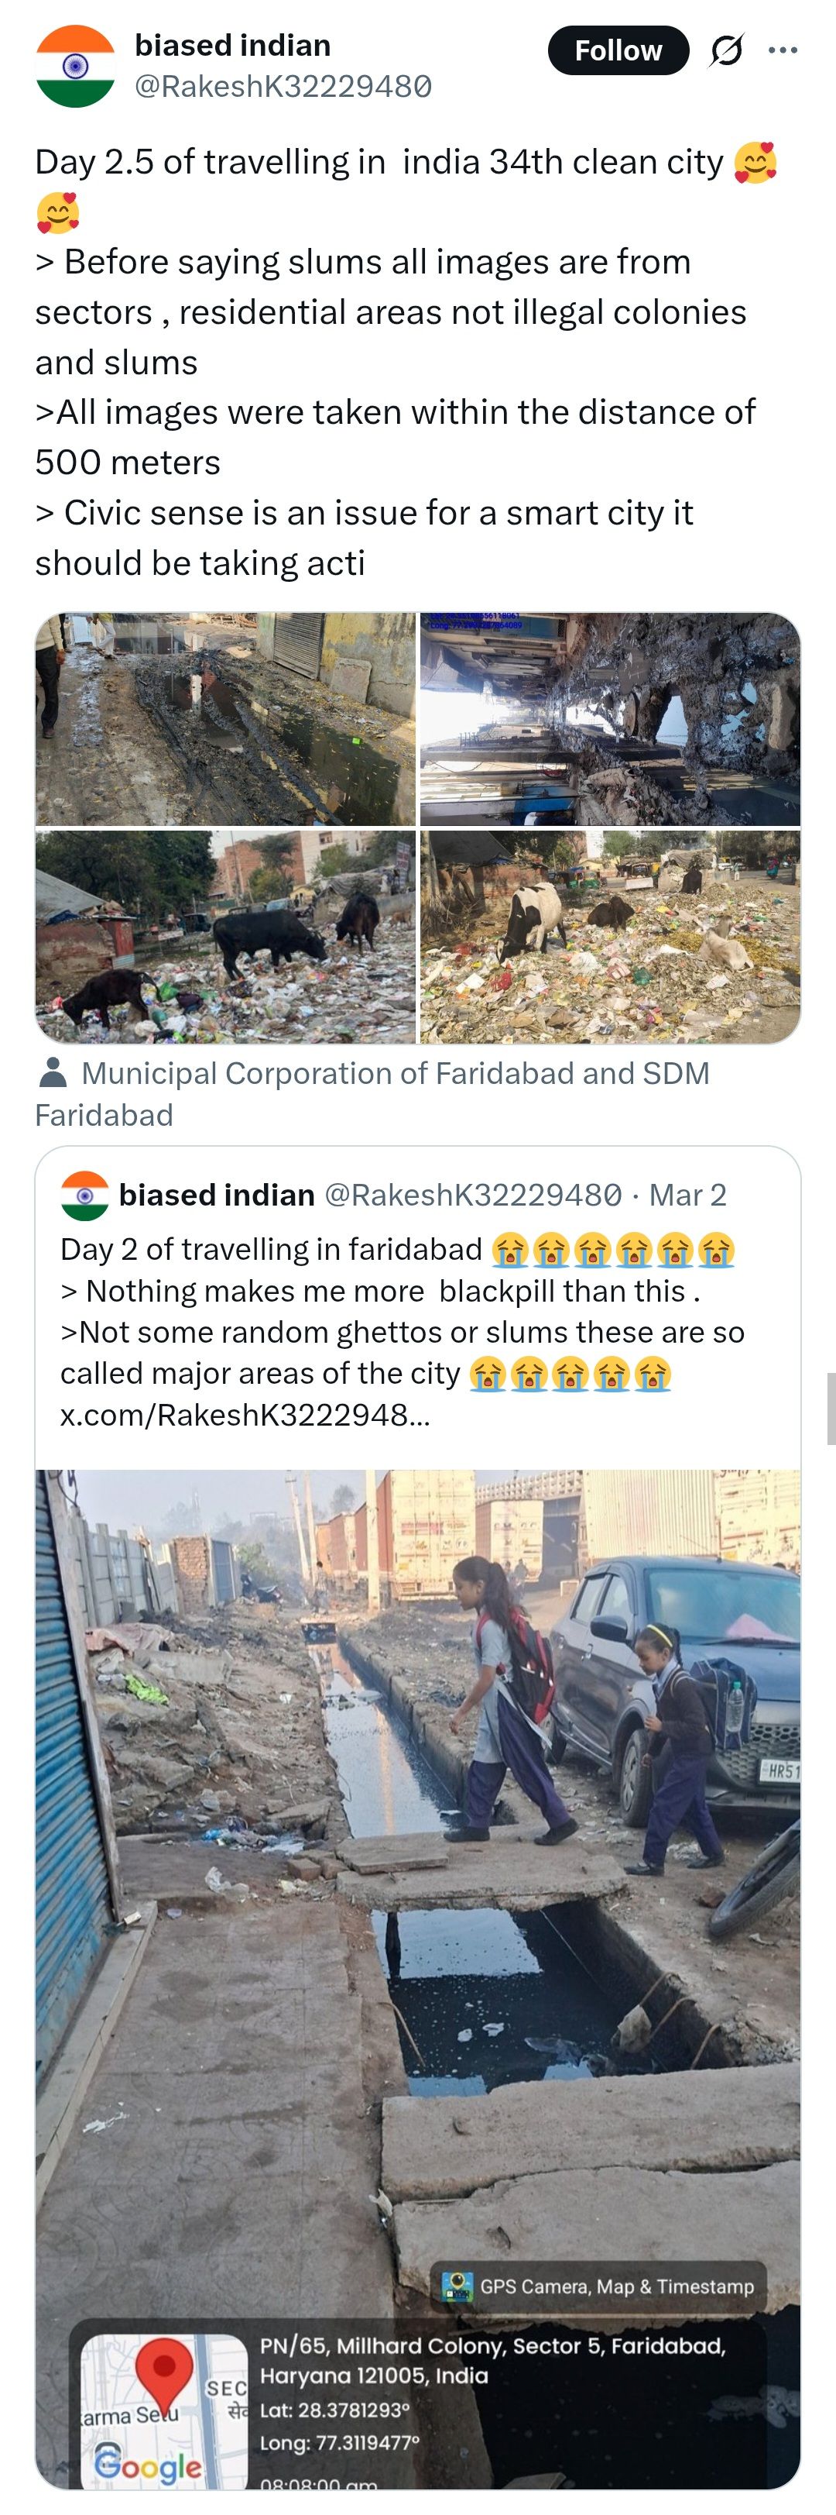
Task: Click "biased indian" name in the quoted tweet
Action: (217, 1195)
